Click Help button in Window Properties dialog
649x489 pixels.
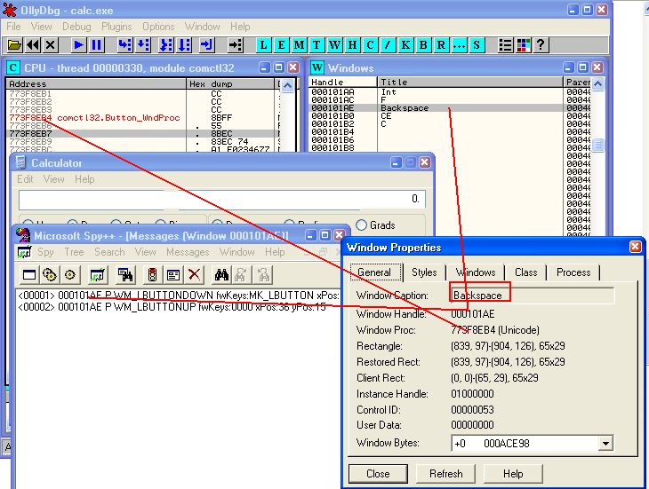[513, 473]
